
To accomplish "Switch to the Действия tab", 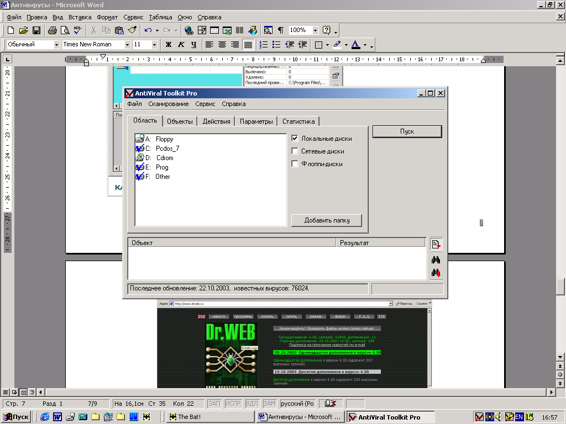I will [x=216, y=121].
